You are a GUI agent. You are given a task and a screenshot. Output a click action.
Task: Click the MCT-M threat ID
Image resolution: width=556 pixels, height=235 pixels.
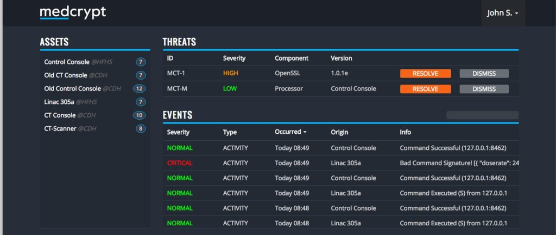pos(177,89)
